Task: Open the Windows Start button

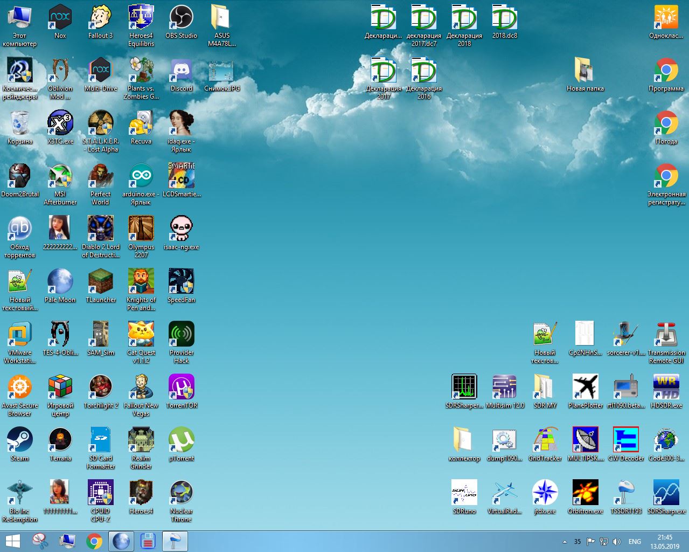Action: click(12, 541)
